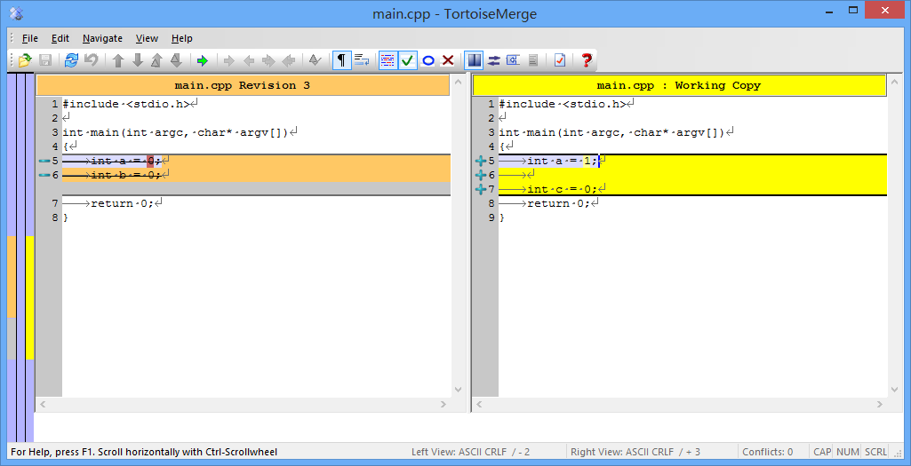Click the Save floppy disk icon
911x466 pixels.
(x=45, y=60)
